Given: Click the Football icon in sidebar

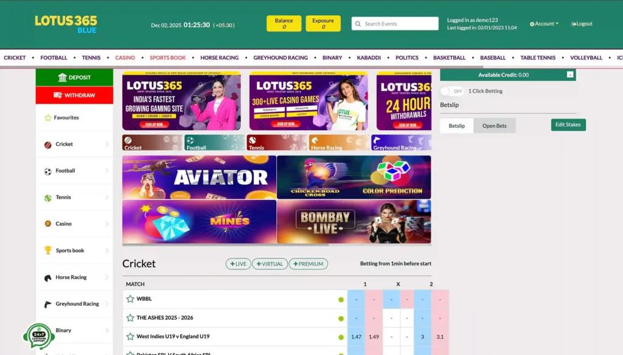Looking at the screenshot, I should click(x=47, y=171).
